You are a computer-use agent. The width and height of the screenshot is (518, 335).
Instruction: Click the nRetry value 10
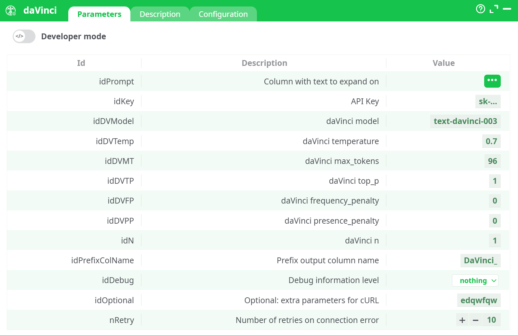pyautogui.click(x=491, y=320)
